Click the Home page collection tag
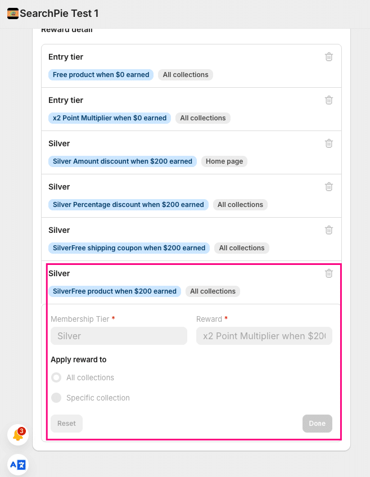Viewport: 370px width, 477px height. 224,161
